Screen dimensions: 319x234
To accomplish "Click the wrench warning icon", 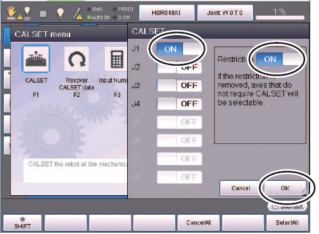I will [x=78, y=14].
